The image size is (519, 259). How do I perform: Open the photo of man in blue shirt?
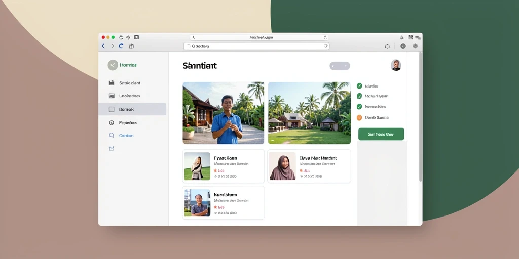click(x=224, y=113)
